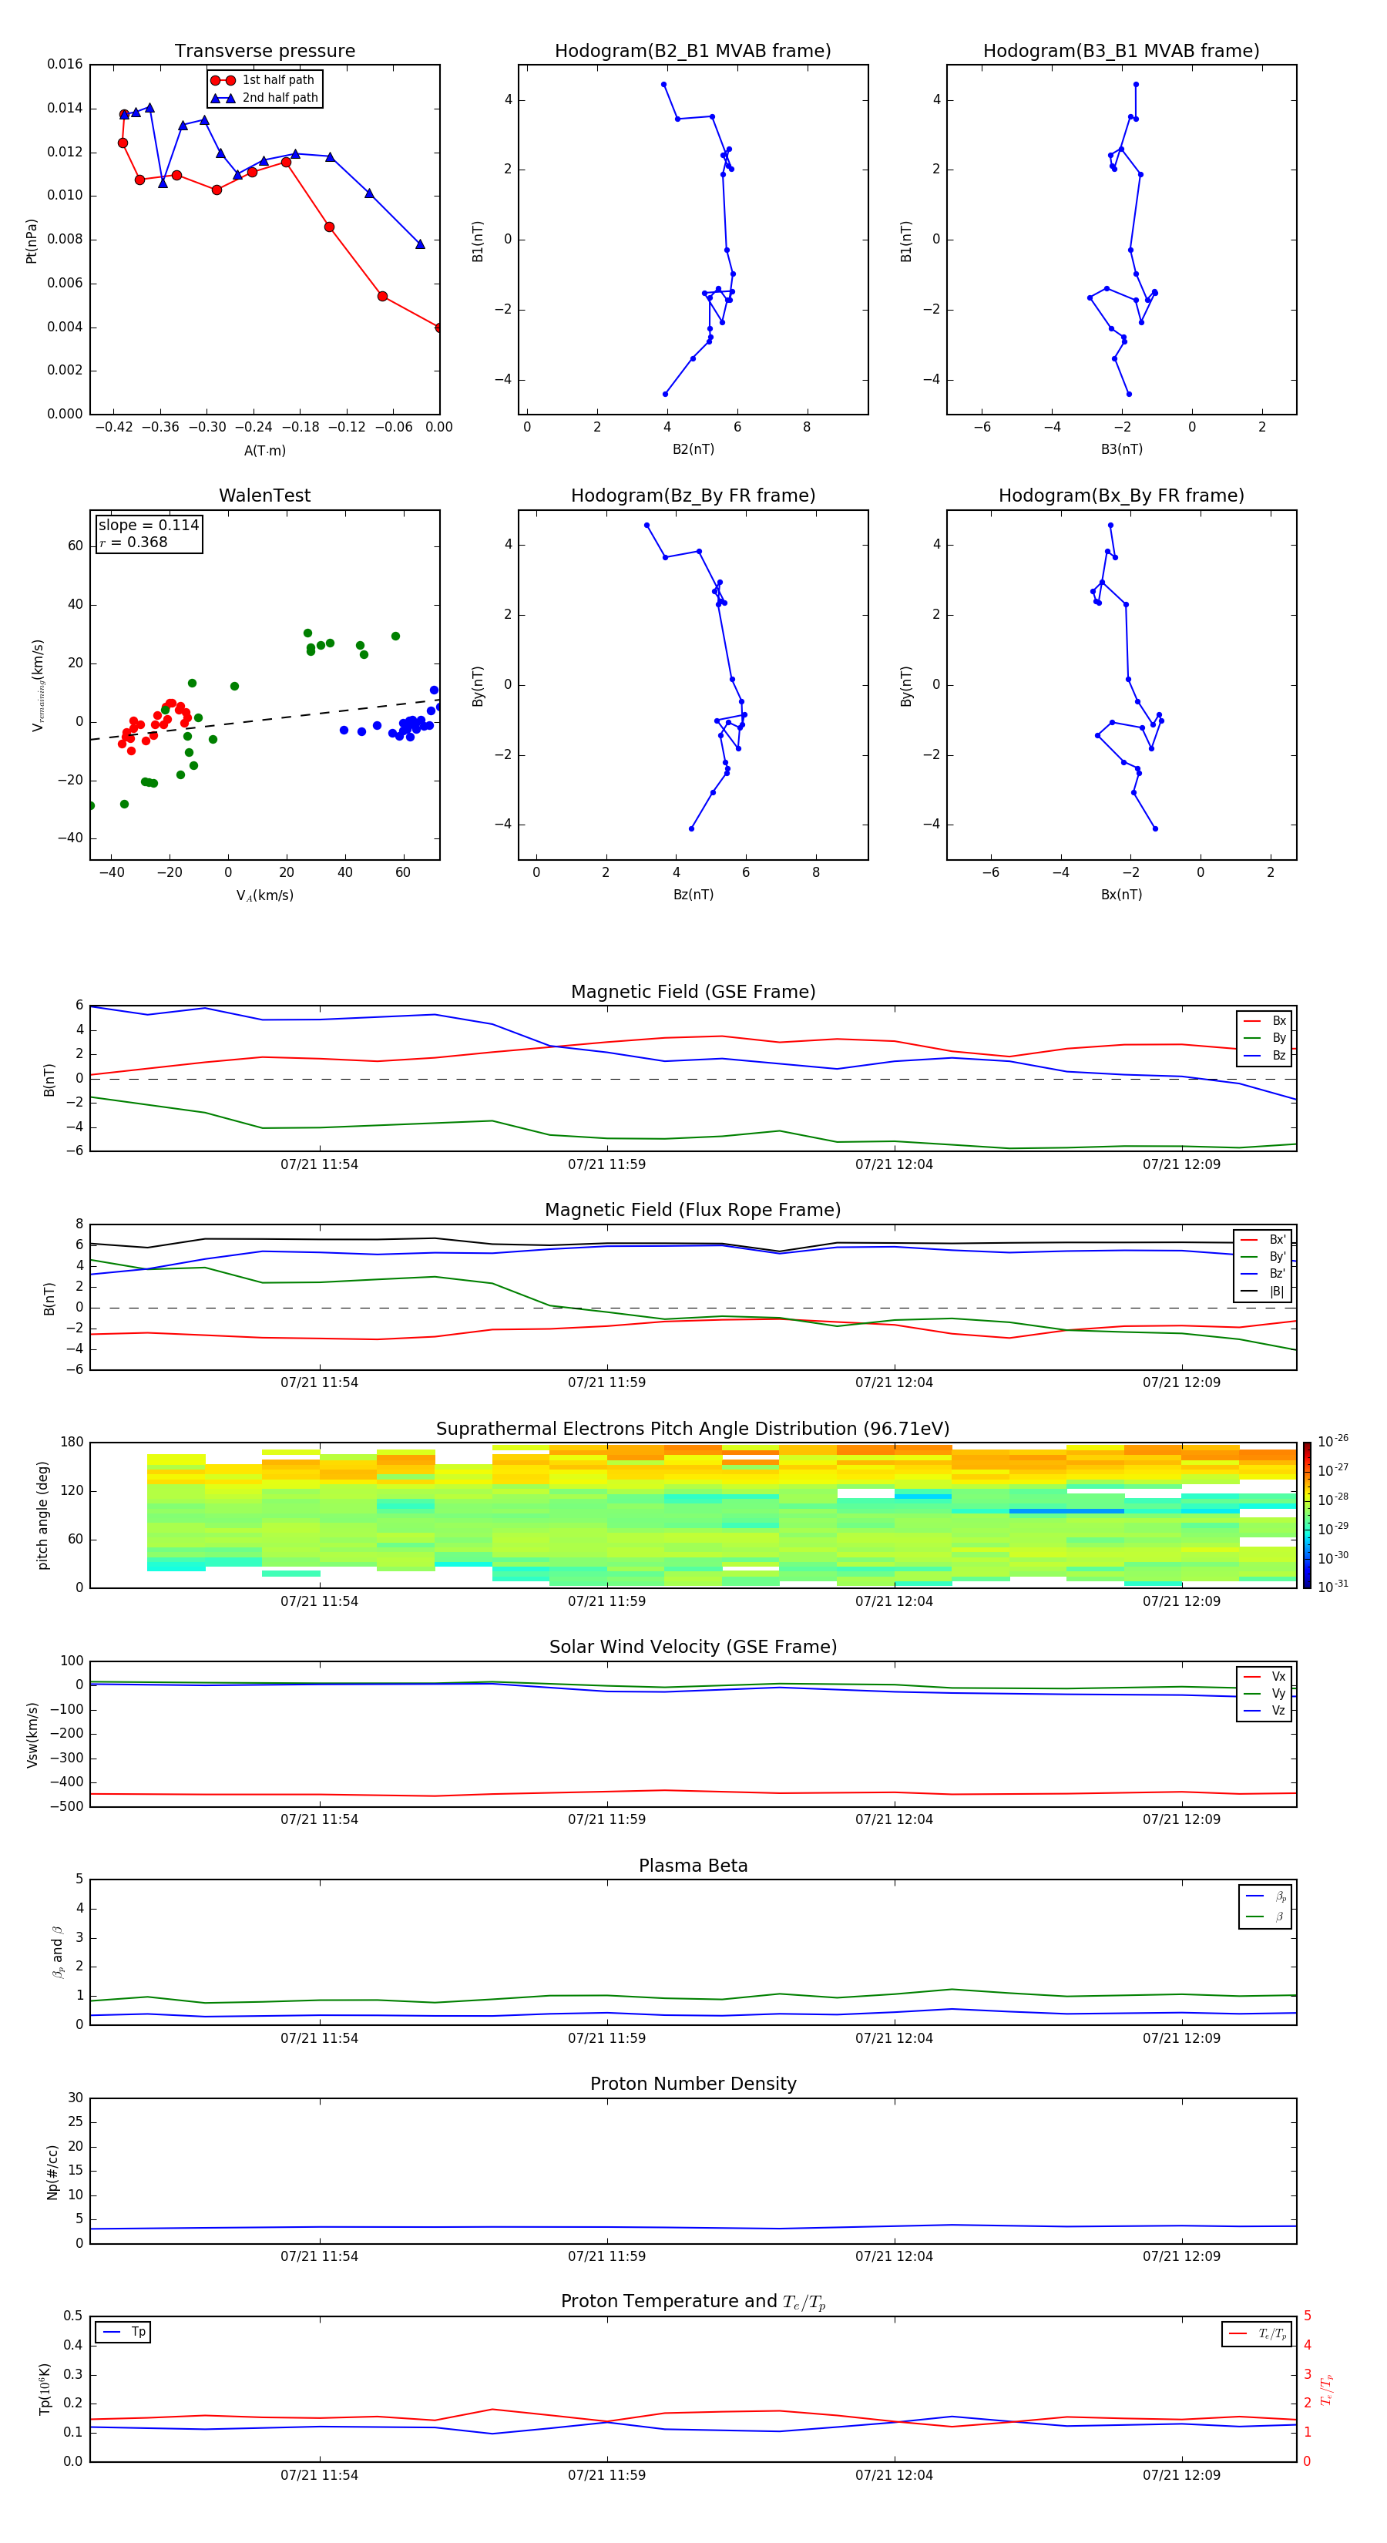
Task: Select By in the GSE magnetic field legend
Action: pos(1264,1039)
